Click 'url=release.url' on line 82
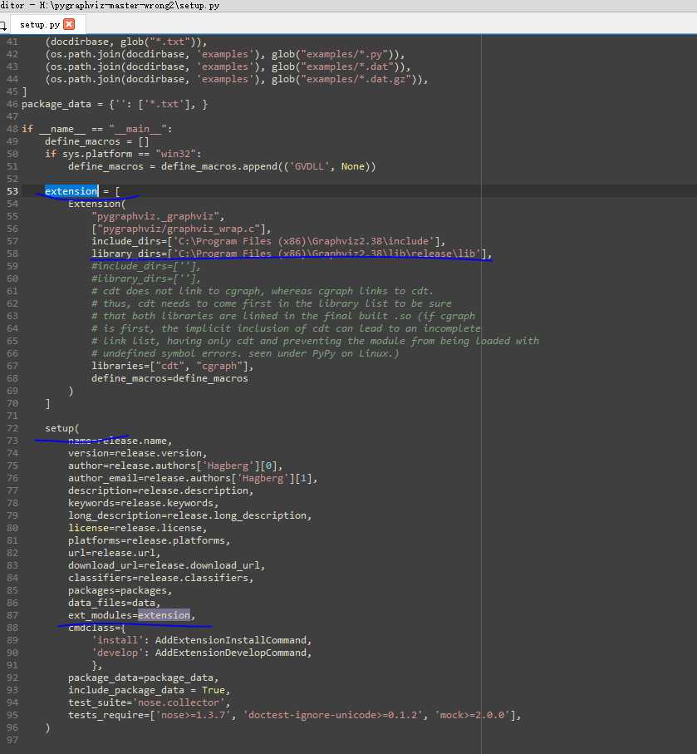697x754 pixels. pos(114,553)
